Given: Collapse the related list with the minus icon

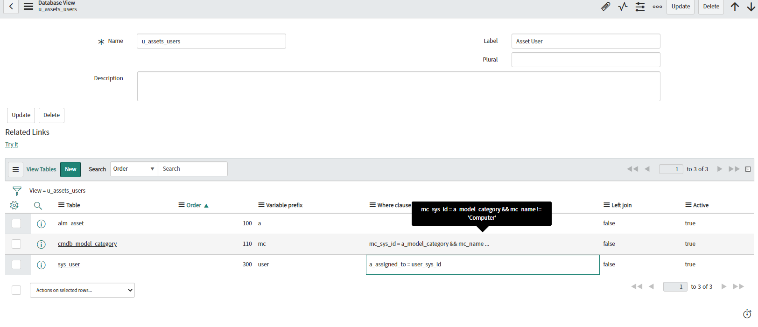Looking at the screenshot, I should pos(748,169).
